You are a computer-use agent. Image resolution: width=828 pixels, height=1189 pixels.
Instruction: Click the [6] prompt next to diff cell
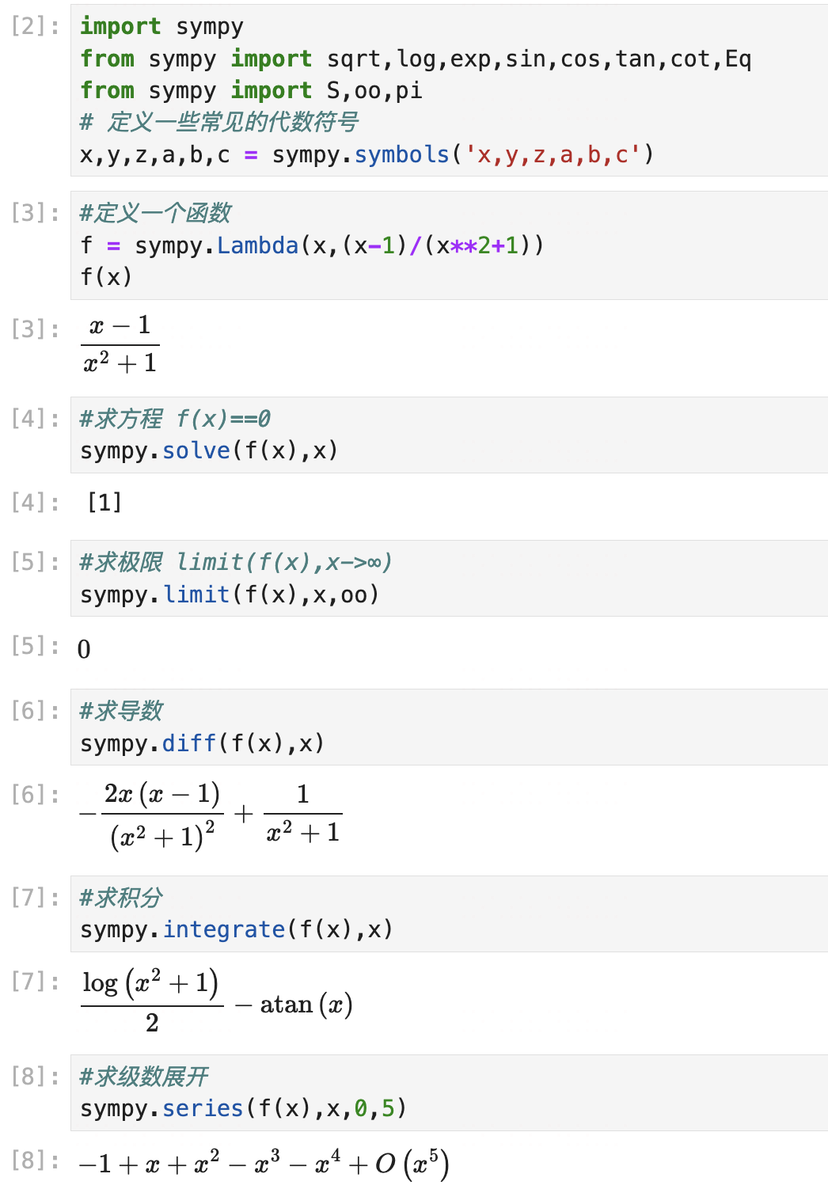[35, 711]
